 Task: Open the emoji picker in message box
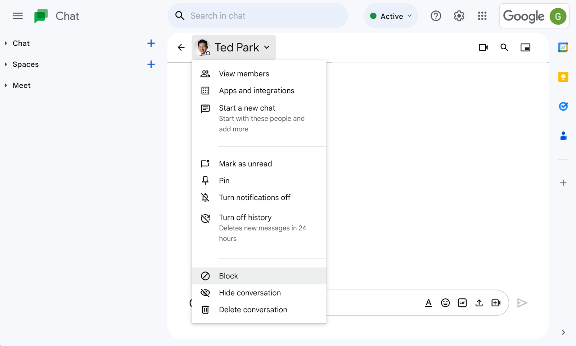[445, 303]
